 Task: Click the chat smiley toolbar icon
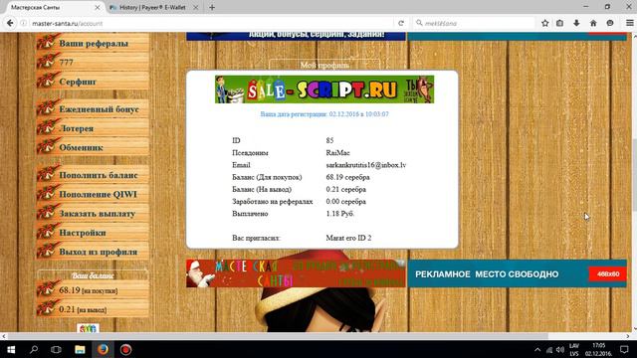pyautogui.click(x=610, y=23)
